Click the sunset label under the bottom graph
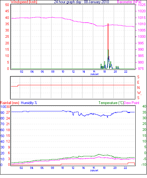 click(94, 170)
